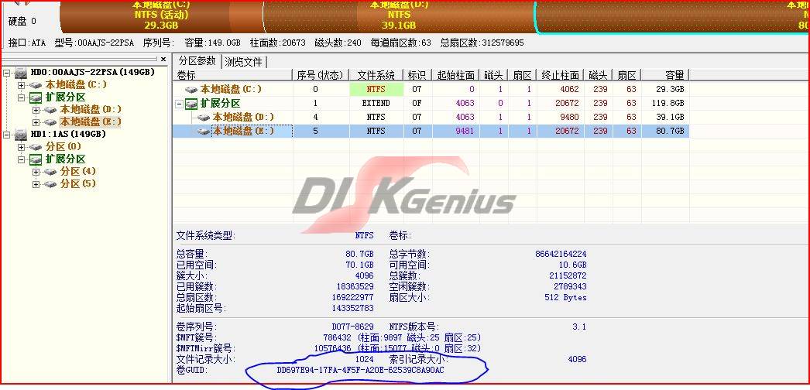Click the 扩展分区 icon under HD0 in the tree
The width and height of the screenshot is (810, 390).
pos(35,97)
